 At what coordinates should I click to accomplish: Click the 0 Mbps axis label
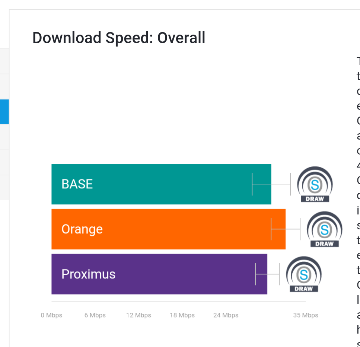[51, 315]
